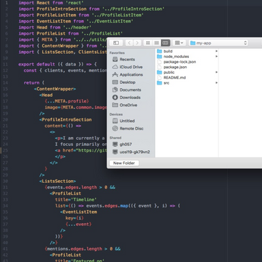Click the New Folder button

124,163
